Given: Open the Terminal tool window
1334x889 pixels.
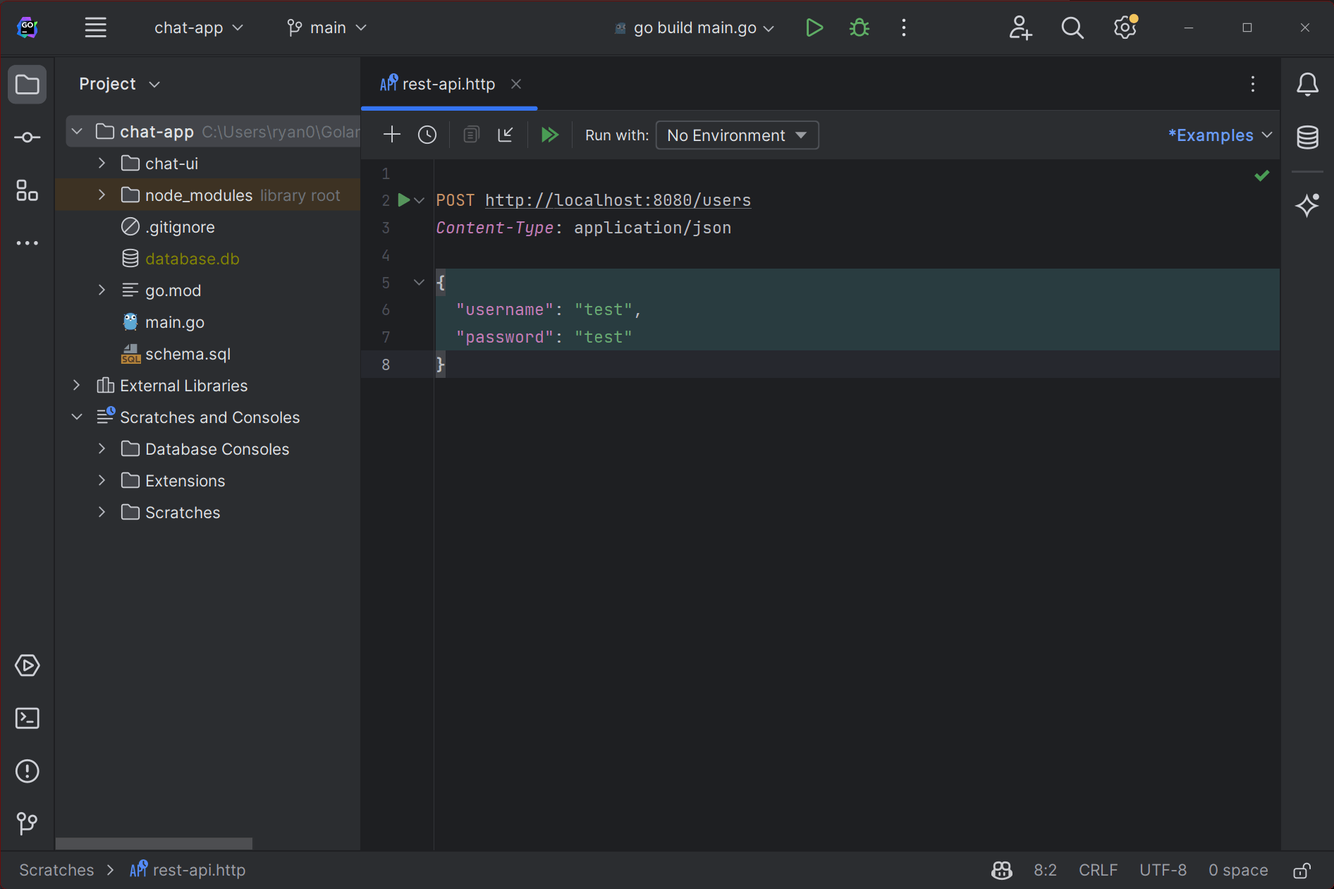Looking at the screenshot, I should (x=27, y=718).
